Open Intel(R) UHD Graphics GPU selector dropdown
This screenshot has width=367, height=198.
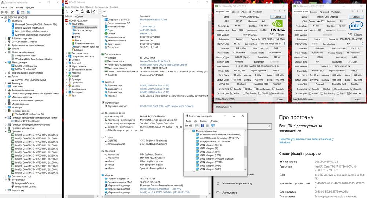[x=313, y=99]
